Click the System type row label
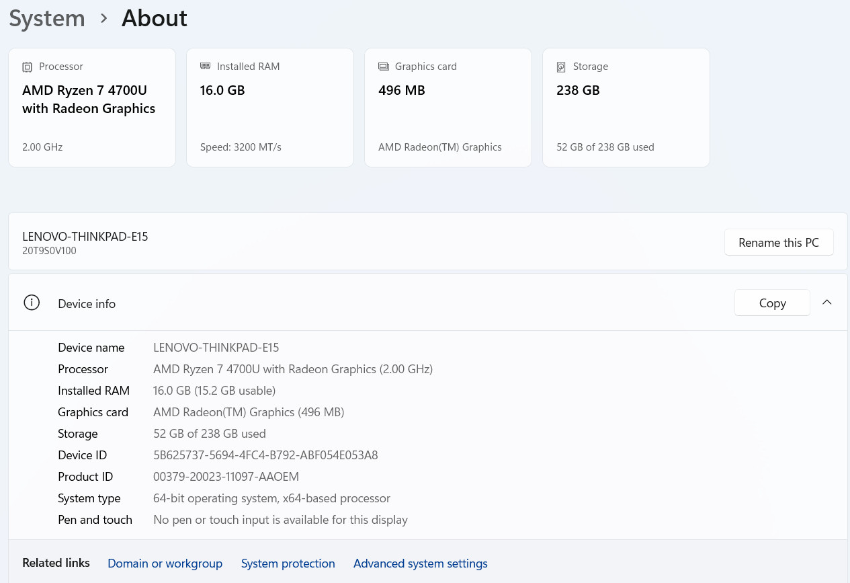Screen dimensions: 850x583 [x=89, y=498]
